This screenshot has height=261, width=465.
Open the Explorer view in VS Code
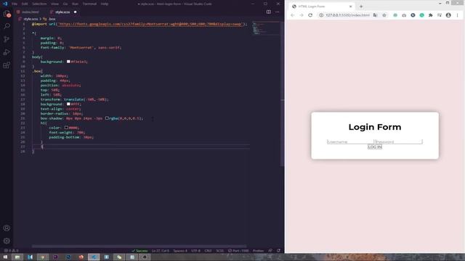[7, 14]
